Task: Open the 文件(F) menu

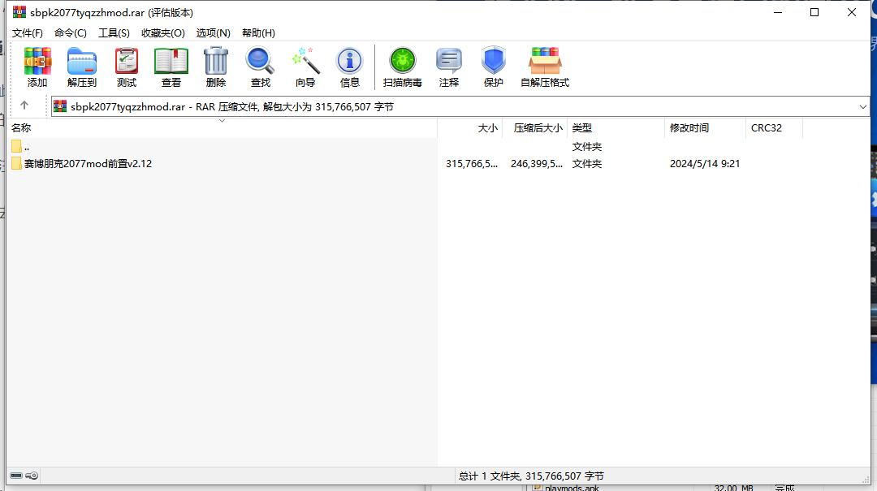Action: pyautogui.click(x=28, y=33)
